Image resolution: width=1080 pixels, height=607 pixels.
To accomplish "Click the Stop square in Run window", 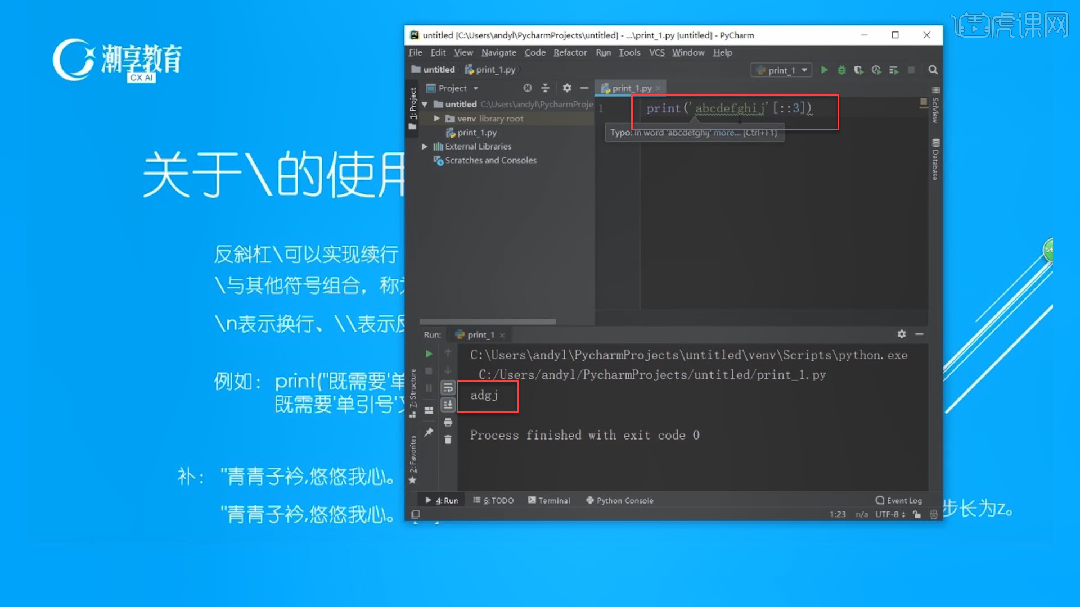I will (429, 371).
